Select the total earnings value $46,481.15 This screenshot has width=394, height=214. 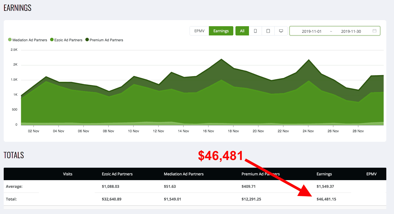pos(326,199)
